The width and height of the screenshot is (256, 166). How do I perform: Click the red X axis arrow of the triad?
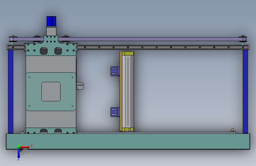coord(25,147)
